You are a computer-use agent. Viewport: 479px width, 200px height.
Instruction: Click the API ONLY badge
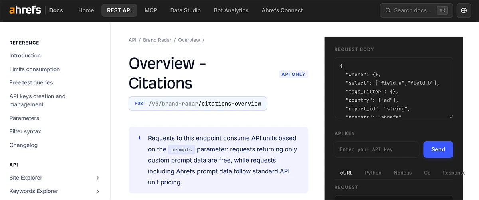point(293,74)
